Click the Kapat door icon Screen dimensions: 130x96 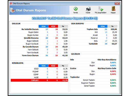[x=113, y=9]
